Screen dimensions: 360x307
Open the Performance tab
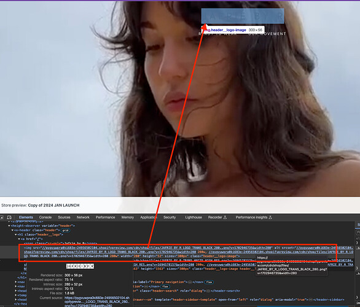[x=105, y=217]
